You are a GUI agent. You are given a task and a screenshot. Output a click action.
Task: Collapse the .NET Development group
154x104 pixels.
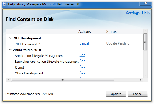coord(10,38)
